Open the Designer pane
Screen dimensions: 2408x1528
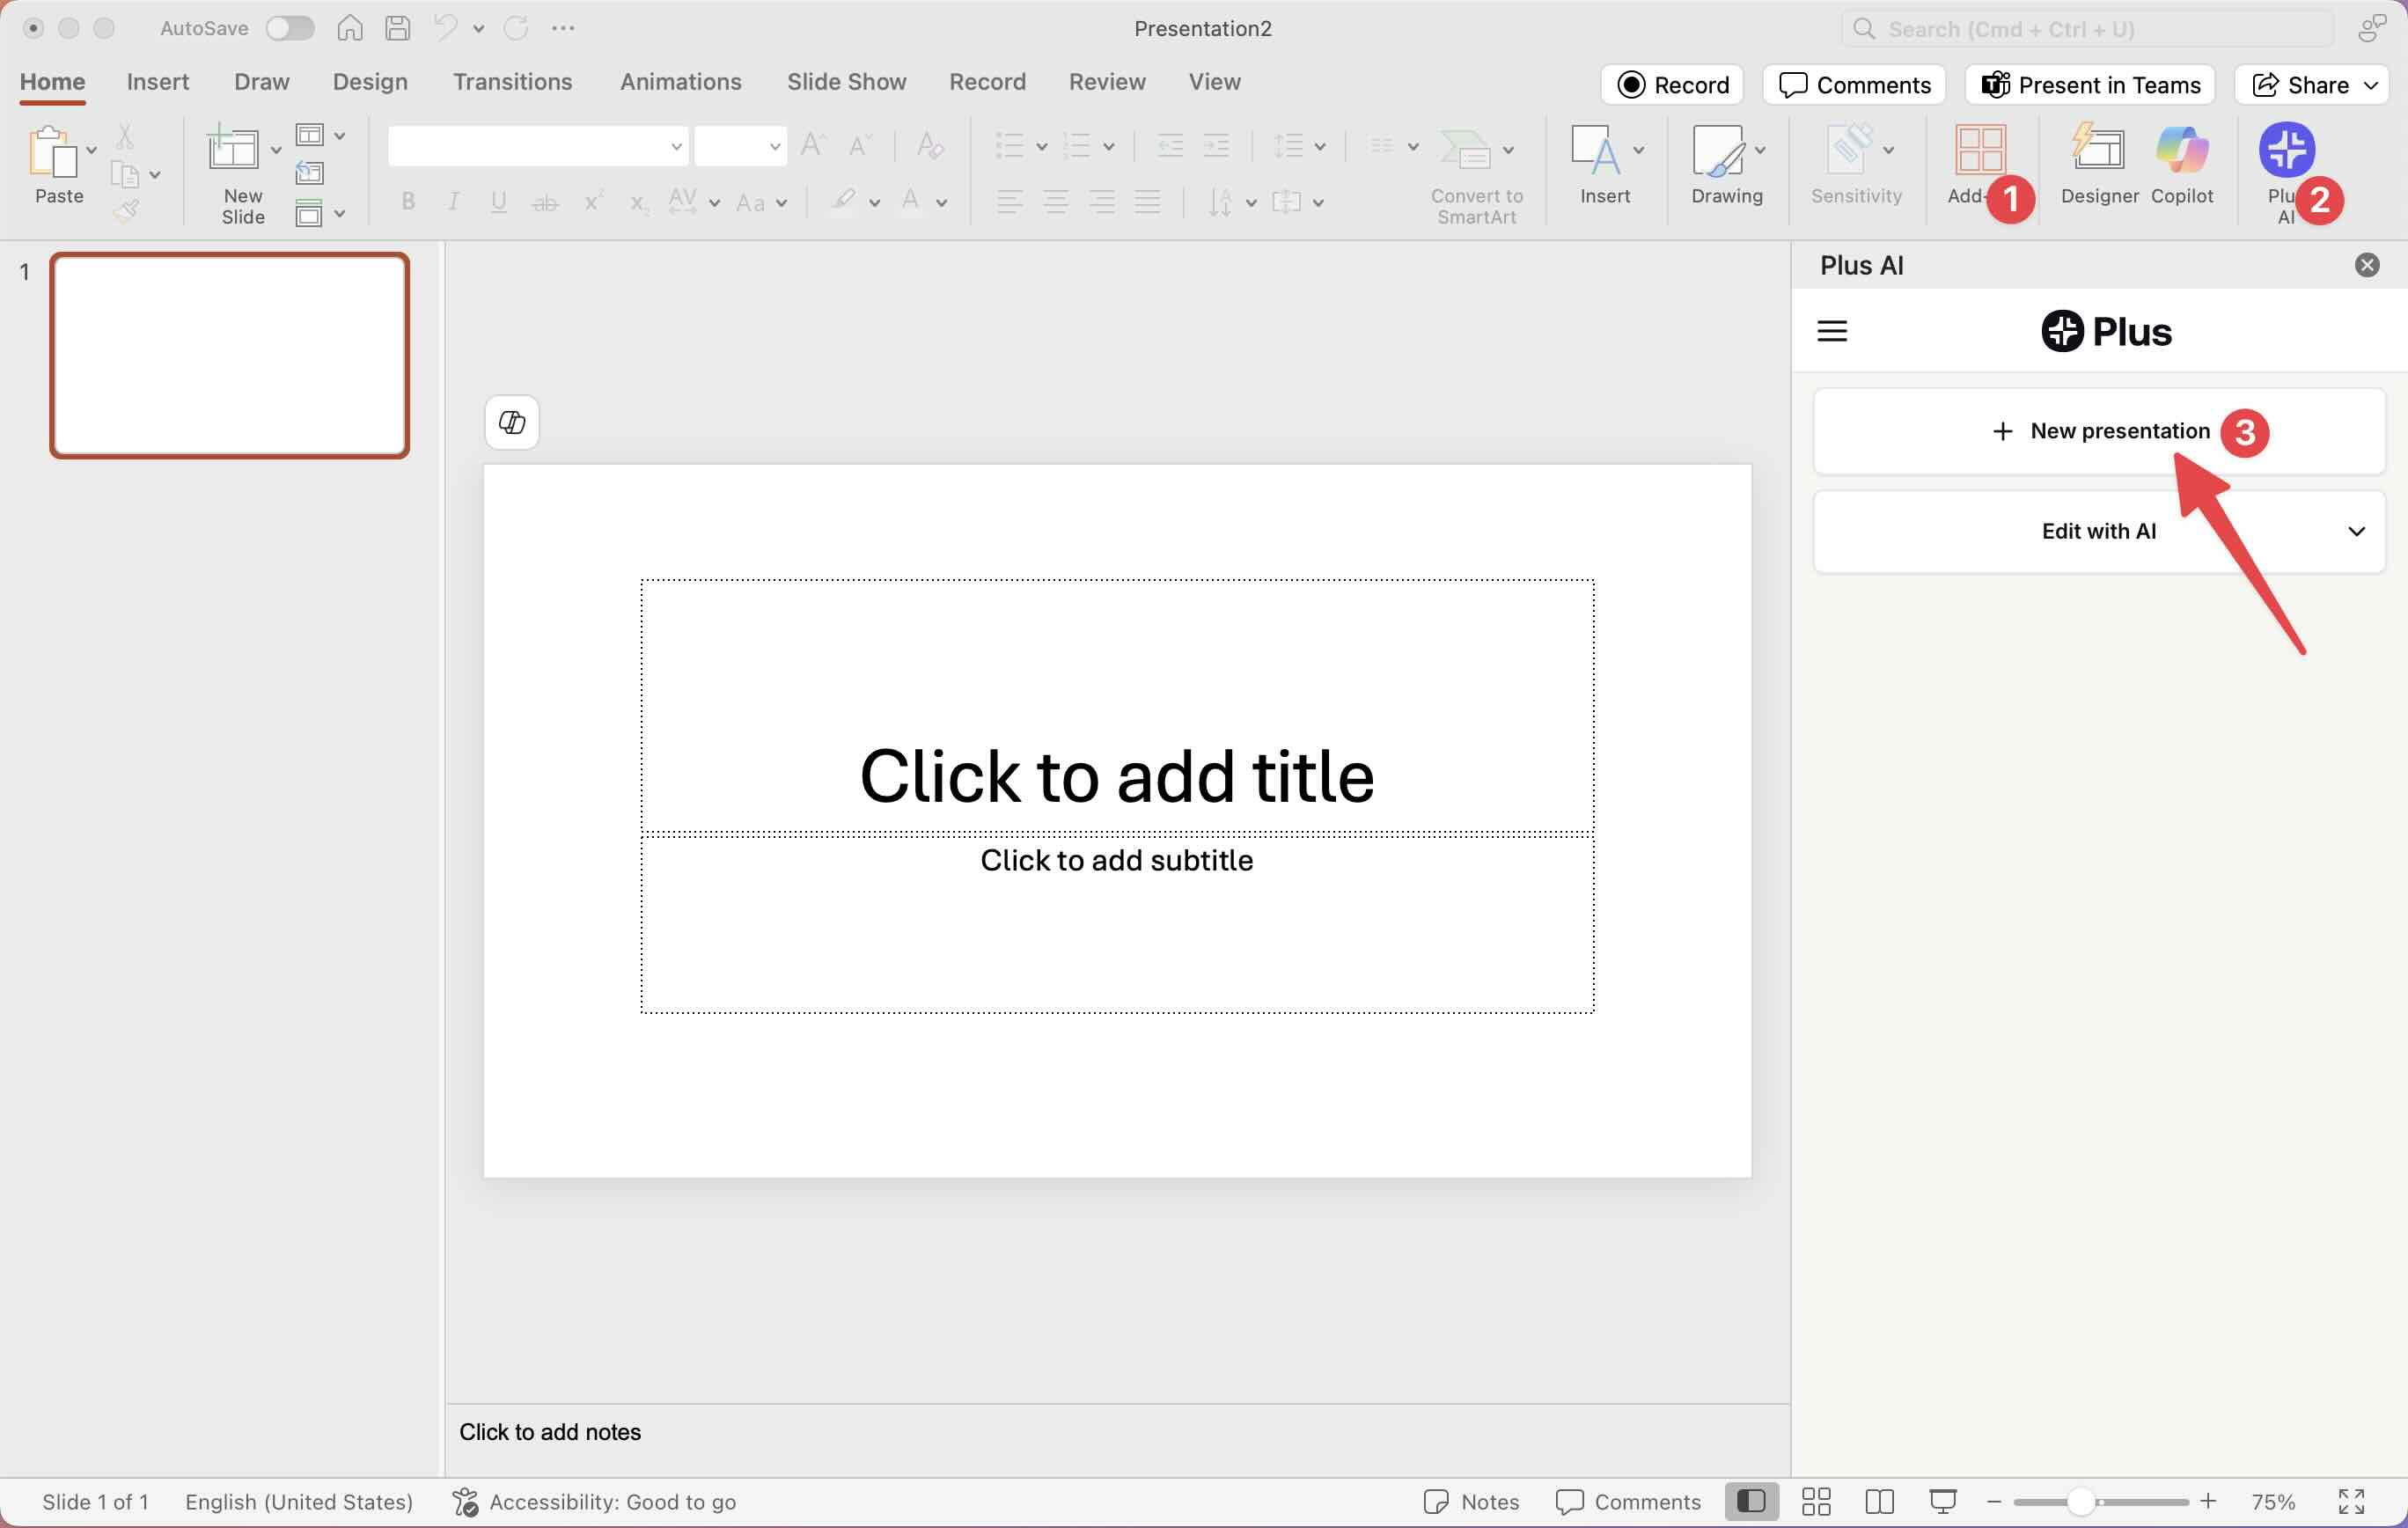[x=2098, y=151]
